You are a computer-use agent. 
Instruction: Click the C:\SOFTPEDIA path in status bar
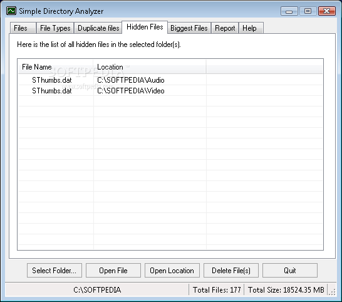[97, 289]
